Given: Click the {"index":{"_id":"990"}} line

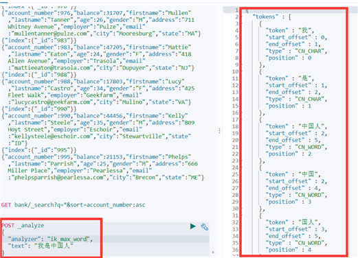Looking at the screenshot, I should (39, 109).
